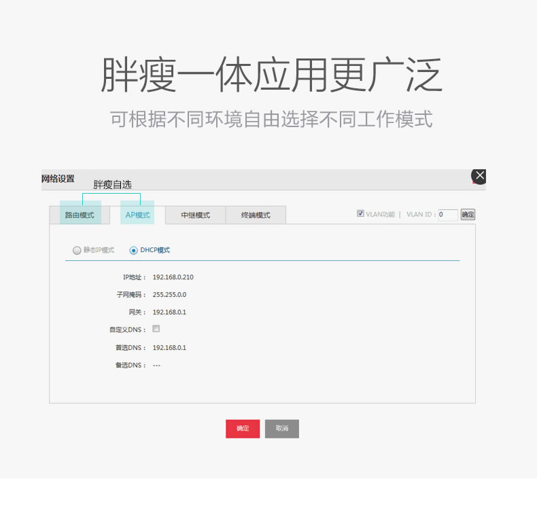Select the AP模式 tab
Screen dimensions: 537x522
[x=137, y=215]
